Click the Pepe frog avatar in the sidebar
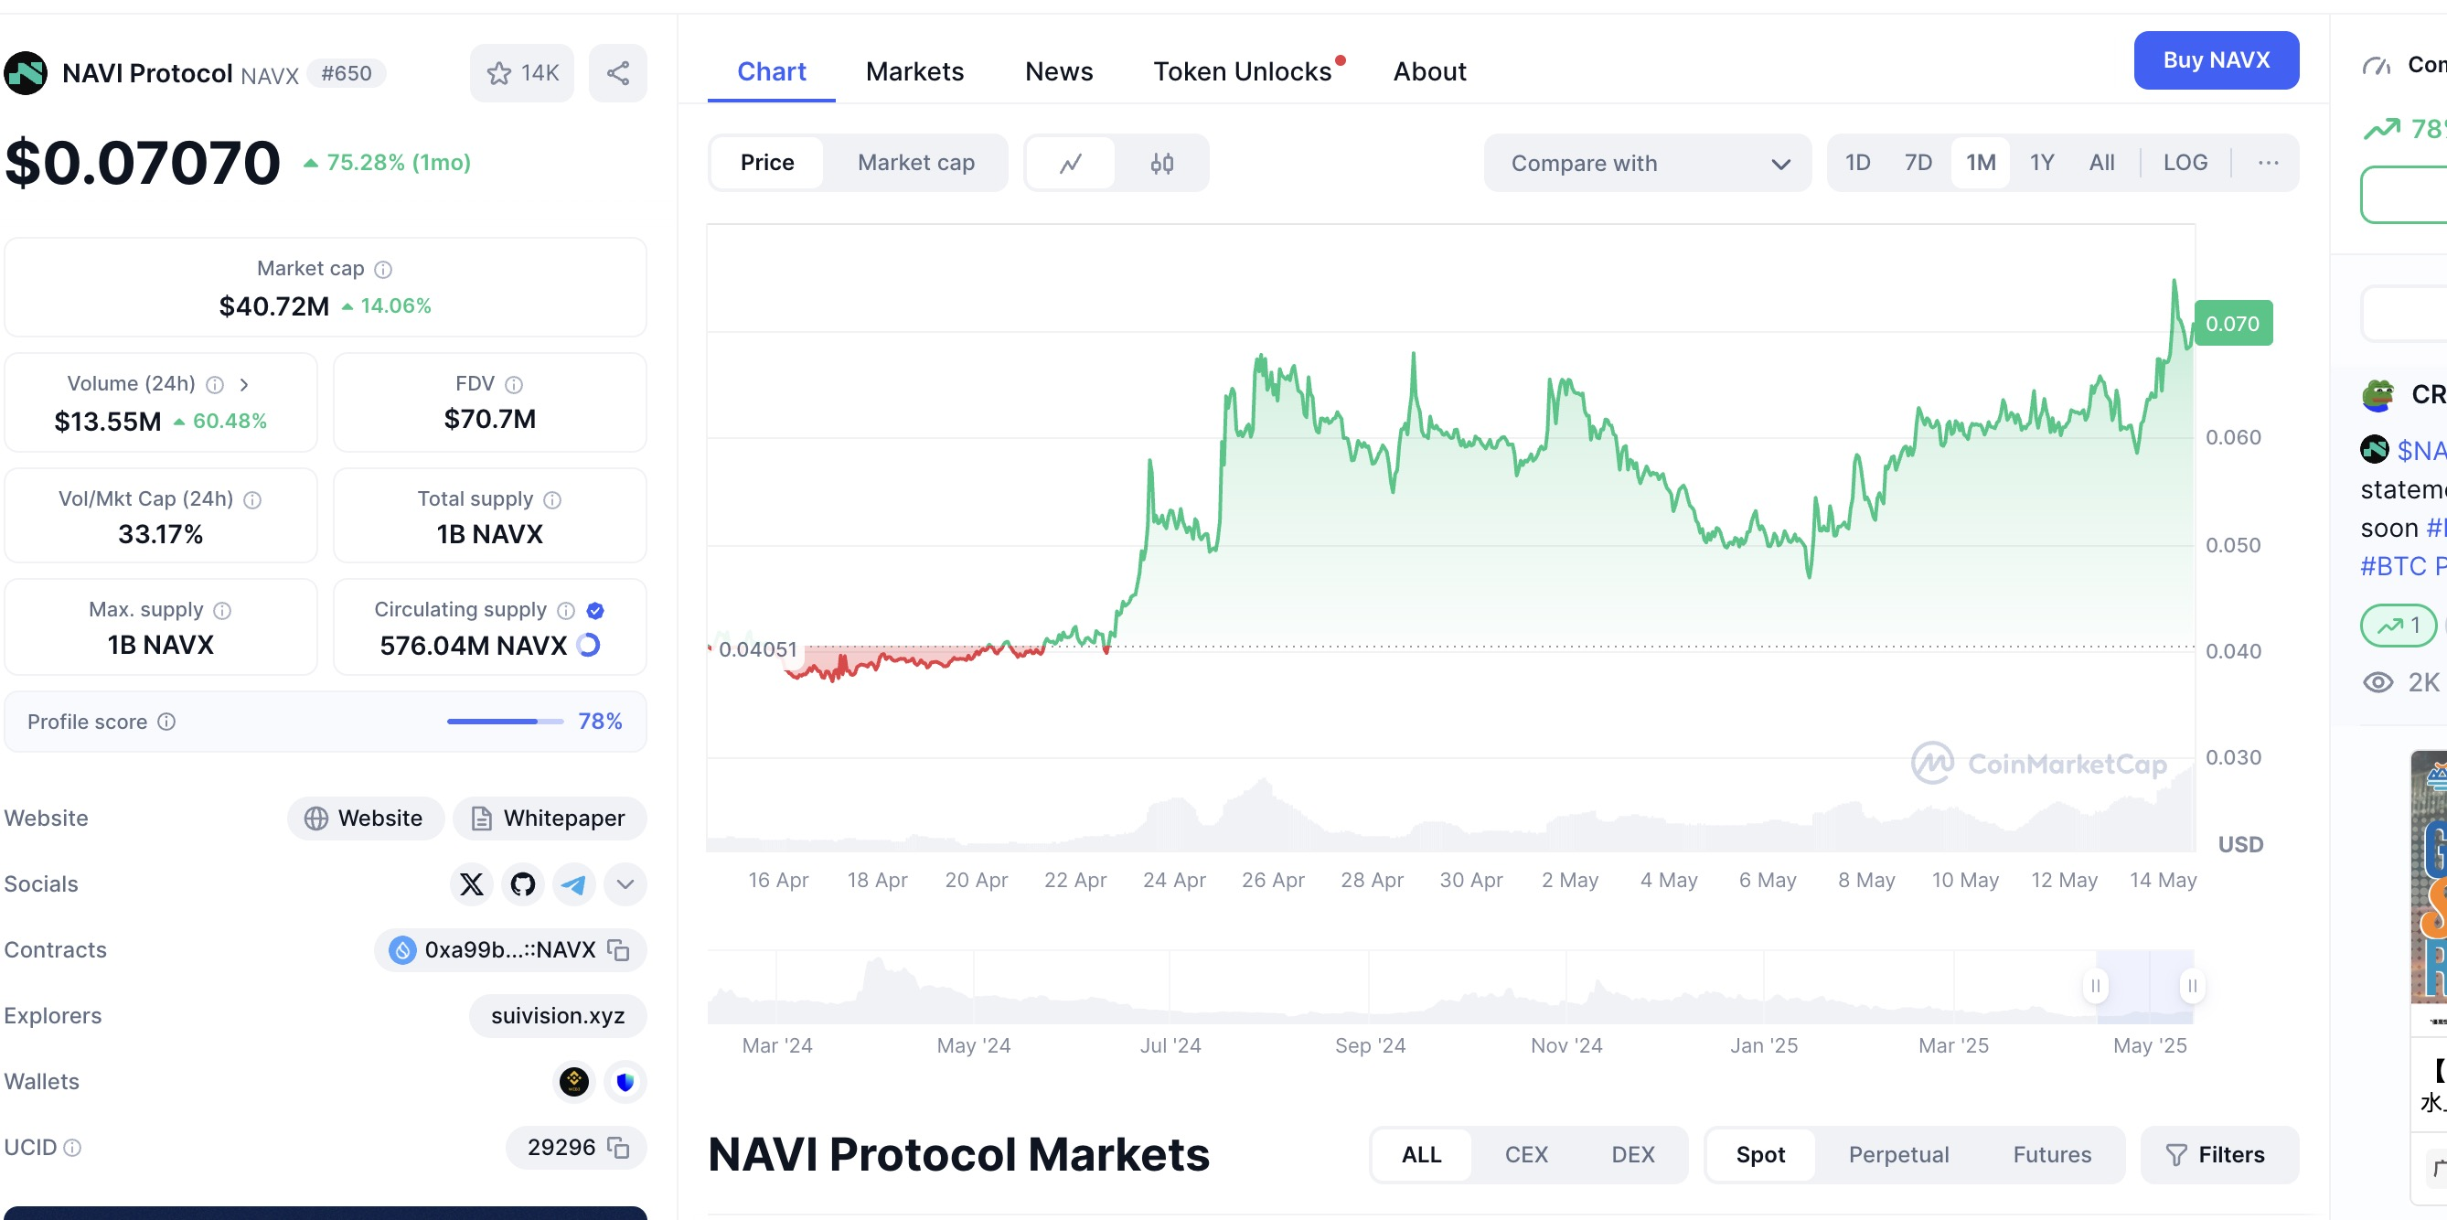 click(x=2378, y=394)
